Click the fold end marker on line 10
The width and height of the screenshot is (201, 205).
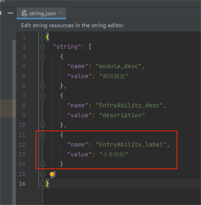pyautogui.click(x=43, y=125)
